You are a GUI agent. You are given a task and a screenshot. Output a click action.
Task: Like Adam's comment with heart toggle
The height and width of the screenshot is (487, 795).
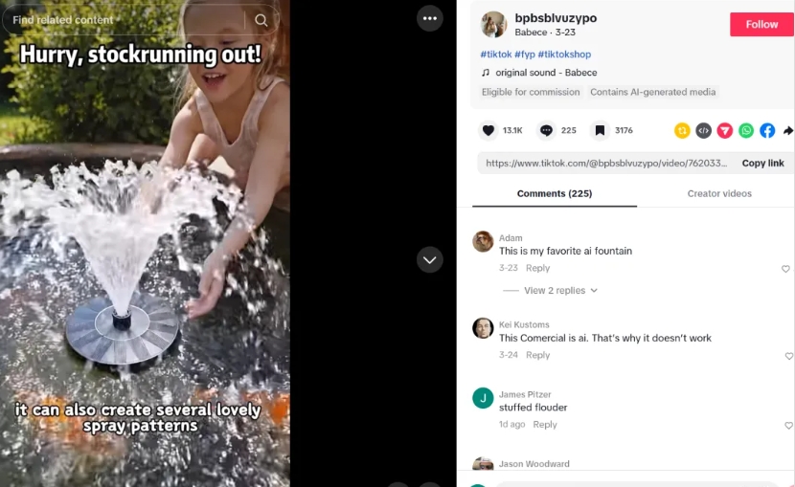point(785,269)
